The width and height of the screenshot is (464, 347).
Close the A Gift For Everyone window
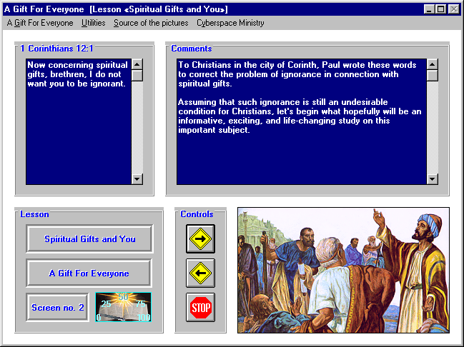454,9
